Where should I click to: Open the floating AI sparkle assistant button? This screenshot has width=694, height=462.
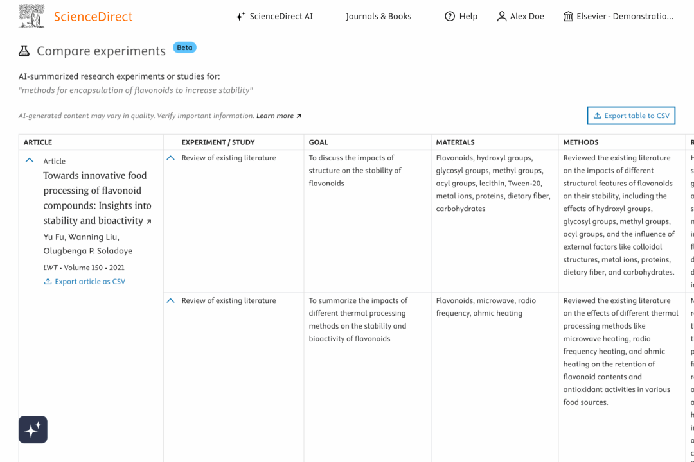[x=33, y=429]
